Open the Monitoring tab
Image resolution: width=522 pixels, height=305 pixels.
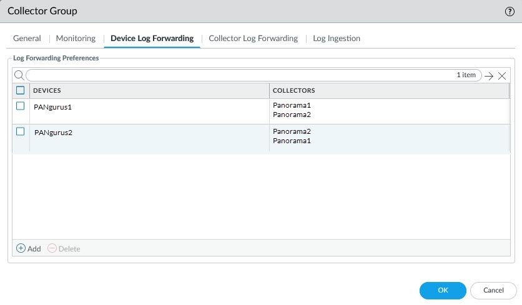pos(76,38)
